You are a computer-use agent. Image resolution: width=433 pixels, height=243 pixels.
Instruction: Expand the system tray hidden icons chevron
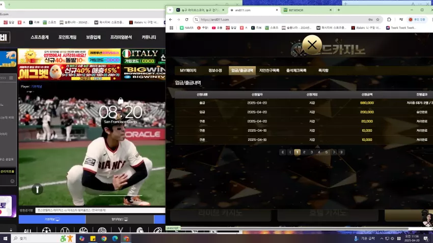click(x=382, y=238)
